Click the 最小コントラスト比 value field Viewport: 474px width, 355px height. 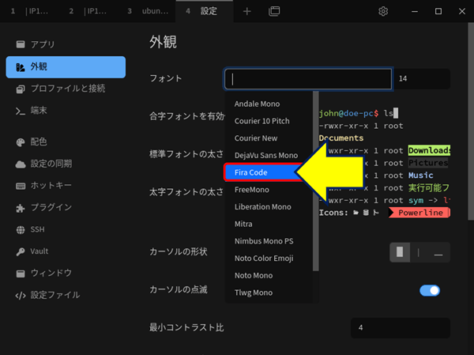pos(401,328)
